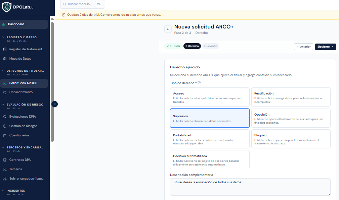This screenshot has height=200, width=339.
Task: Click the Dashboard bar-chart icon
Action: coord(3,24)
